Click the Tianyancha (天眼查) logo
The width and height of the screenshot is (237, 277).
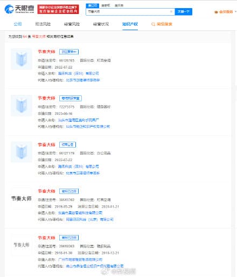click(x=19, y=9)
